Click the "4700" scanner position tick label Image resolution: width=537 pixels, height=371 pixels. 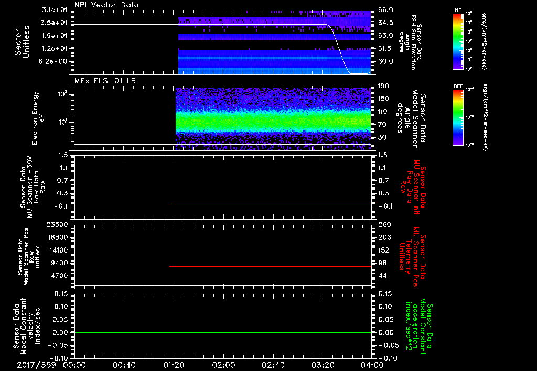pos(59,276)
